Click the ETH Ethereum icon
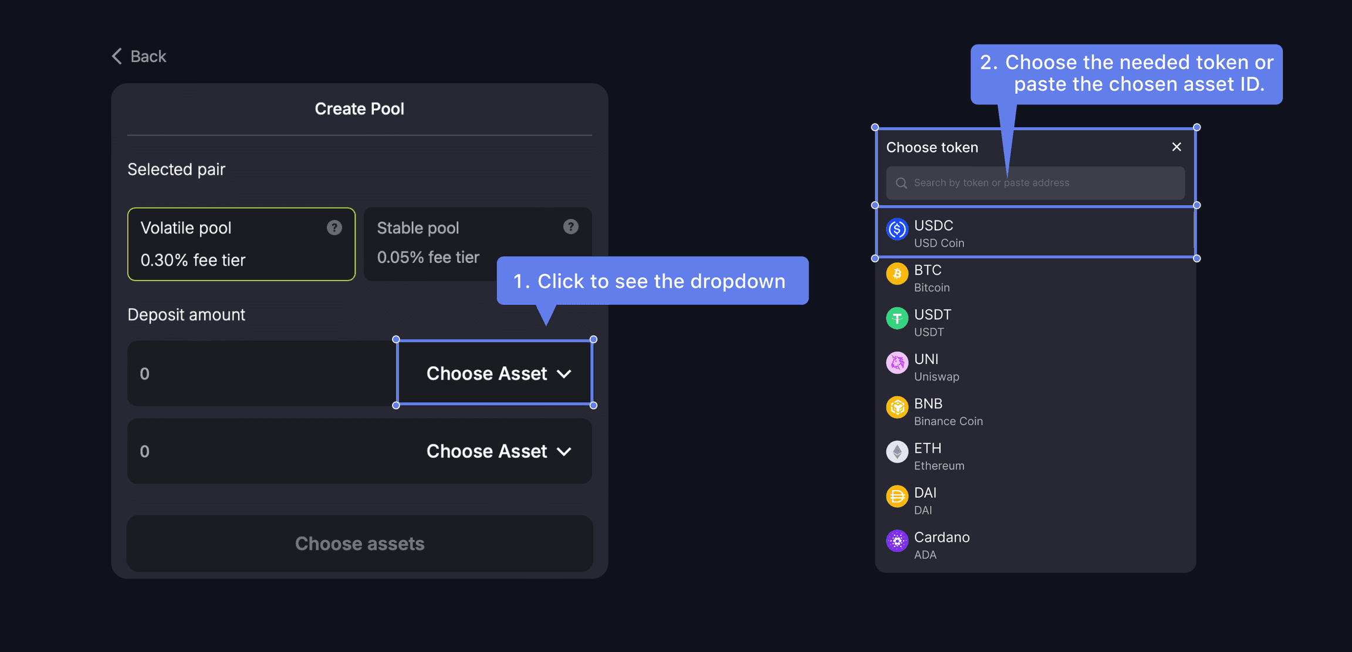The width and height of the screenshot is (1352, 652). 897,452
